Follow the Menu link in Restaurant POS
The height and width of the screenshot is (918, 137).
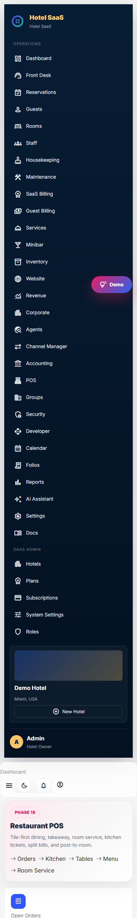[x=107, y=859]
